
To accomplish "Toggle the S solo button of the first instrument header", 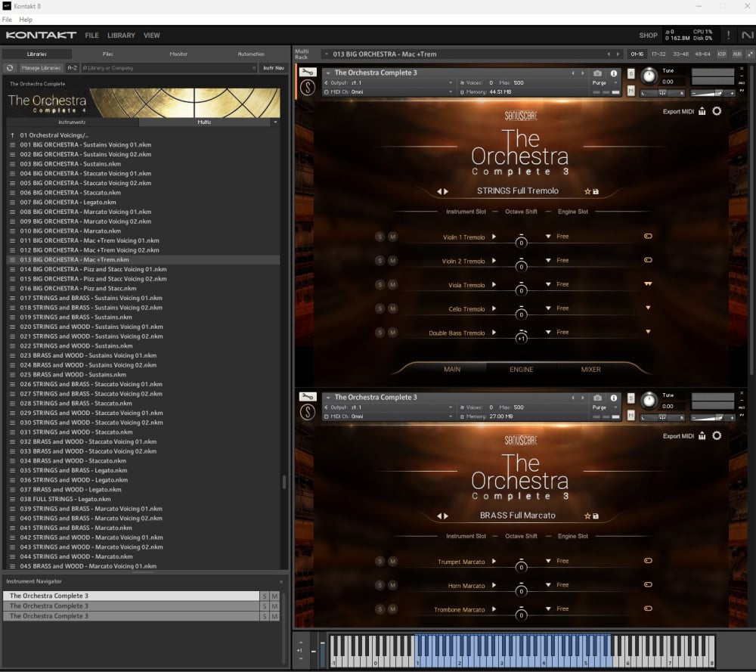I will [x=631, y=74].
